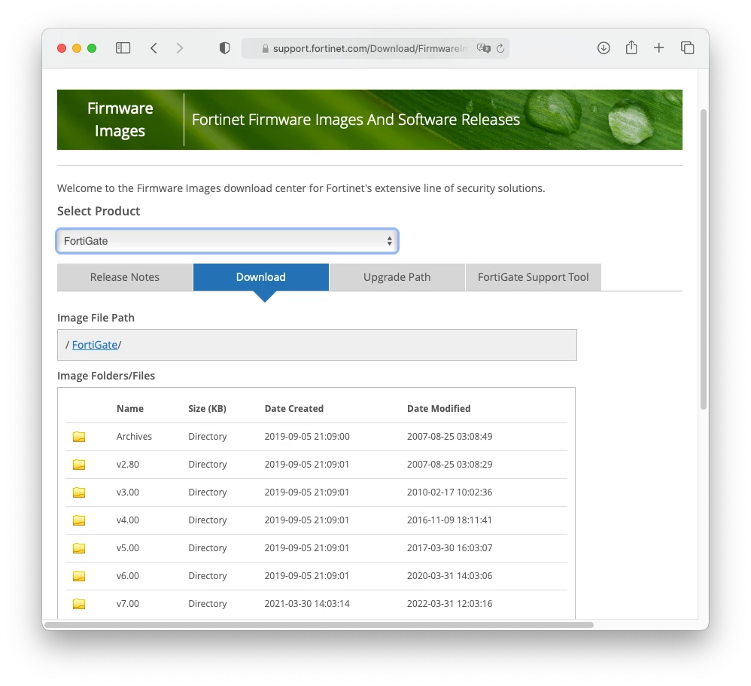The image size is (751, 686).
Task: Click the v5.00 folder icon
Action: click(79, 548)
